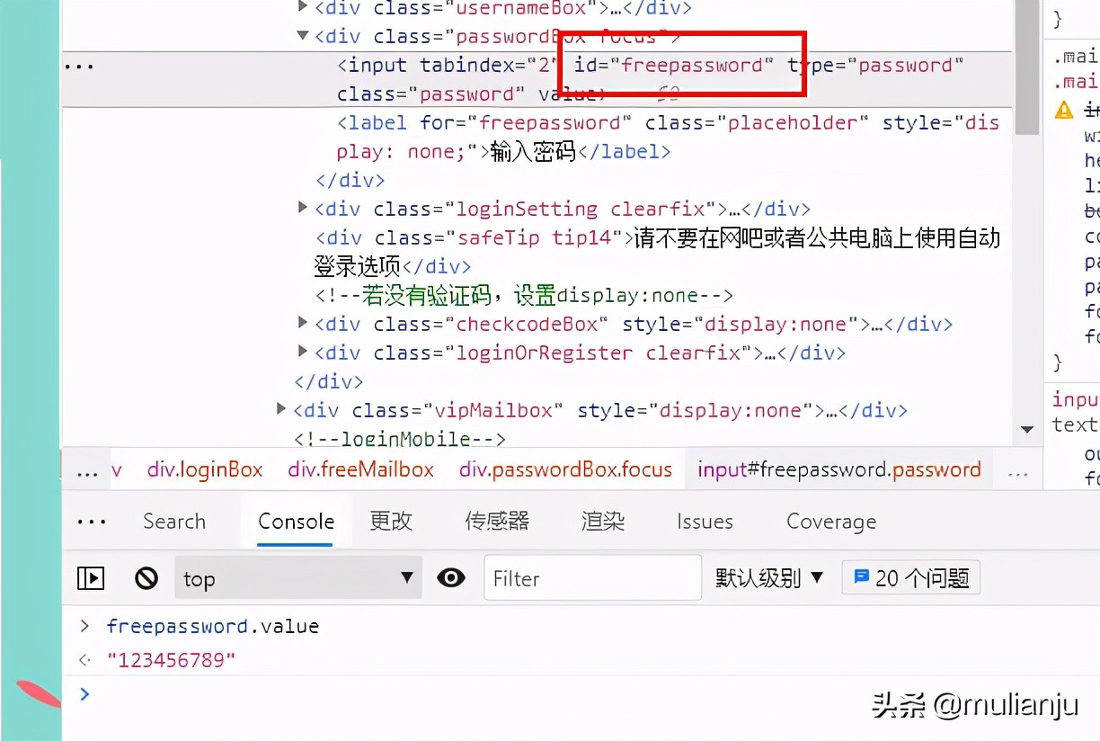Open the 默认级别 log level dropdown
Image resolution: width=1100 pixels, height=741 pixels.
(770, 578)
